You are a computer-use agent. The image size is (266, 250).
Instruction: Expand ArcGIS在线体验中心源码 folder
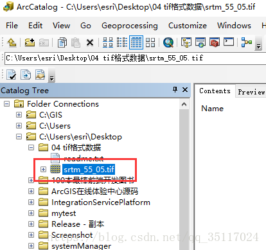[31, 192]
